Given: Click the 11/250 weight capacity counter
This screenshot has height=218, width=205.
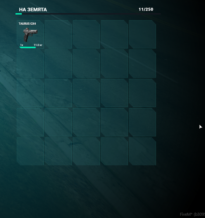Looking at the screenshot, I should [146, 9].
